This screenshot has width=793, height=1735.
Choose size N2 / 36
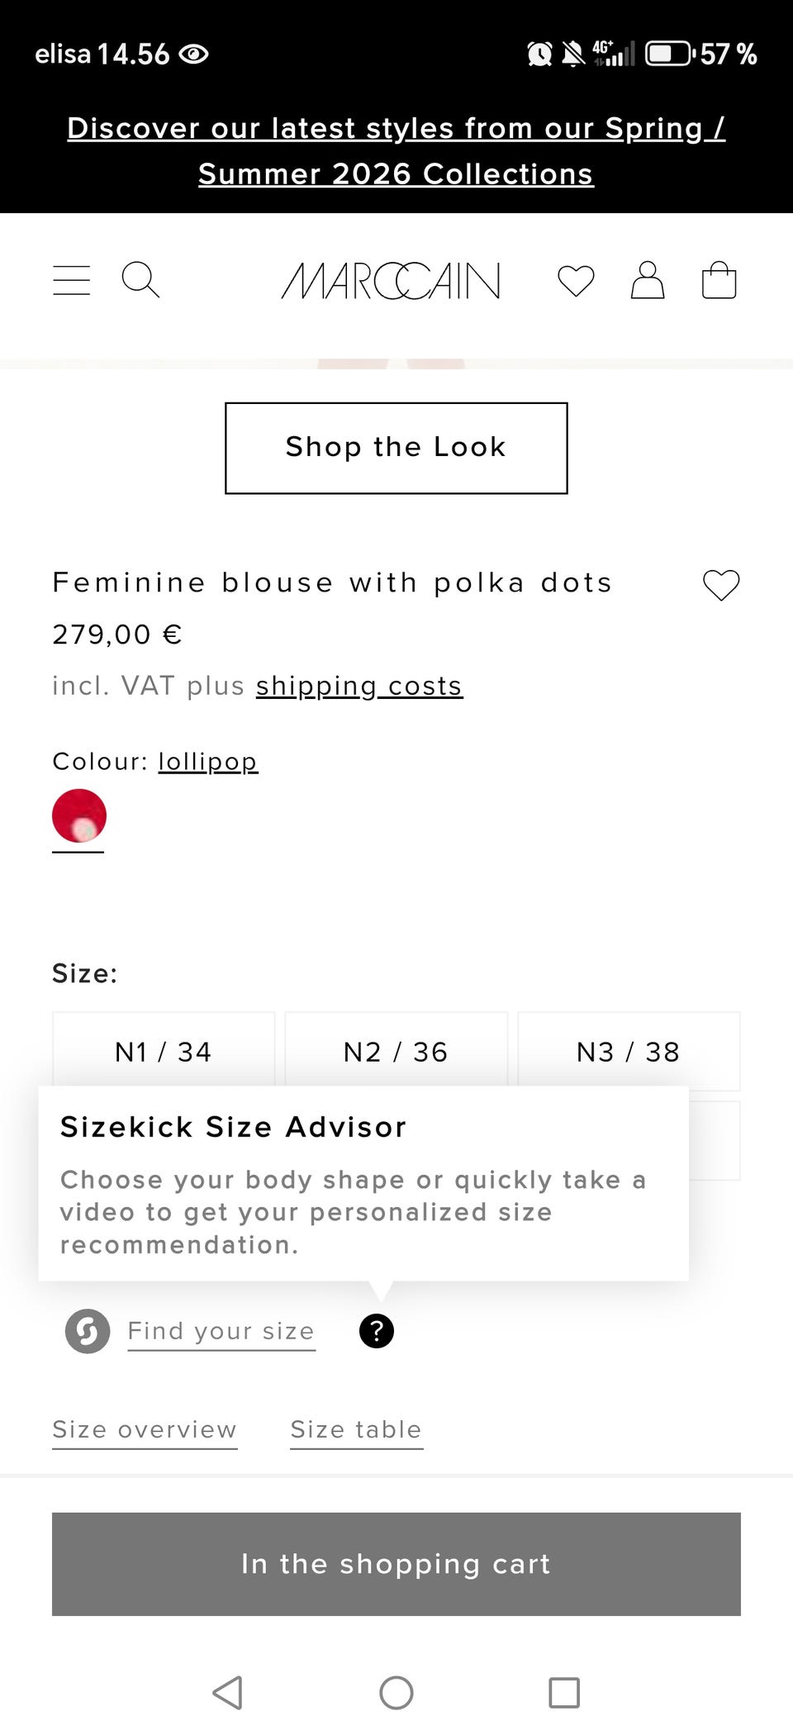pyautogui.click(x=396, y=1051)
